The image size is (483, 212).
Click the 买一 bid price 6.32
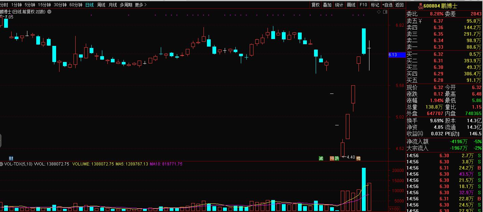(x=438, y=54)
